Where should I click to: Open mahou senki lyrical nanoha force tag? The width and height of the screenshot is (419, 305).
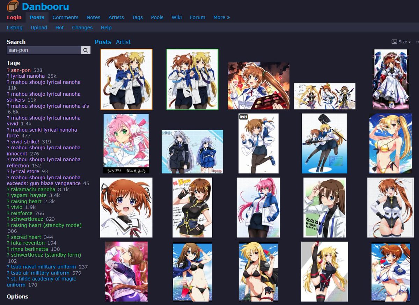click(x=42, y=133)
